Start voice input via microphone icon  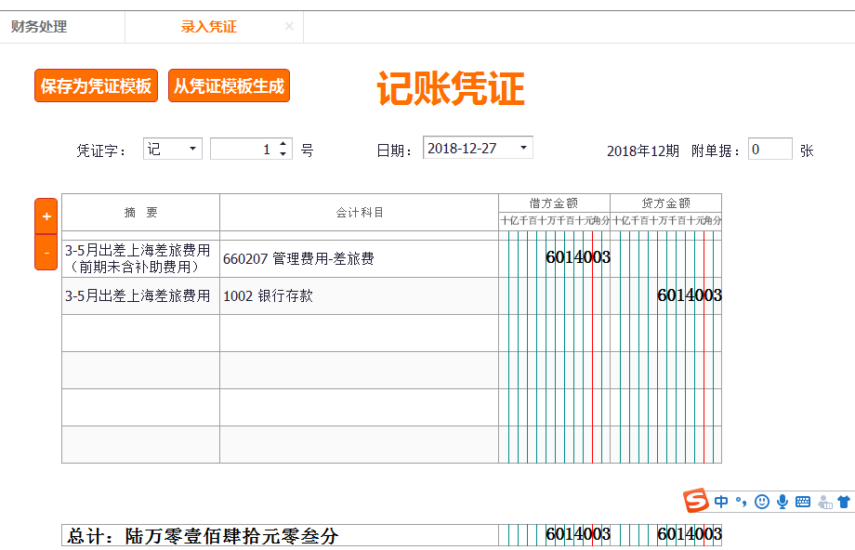783,502
